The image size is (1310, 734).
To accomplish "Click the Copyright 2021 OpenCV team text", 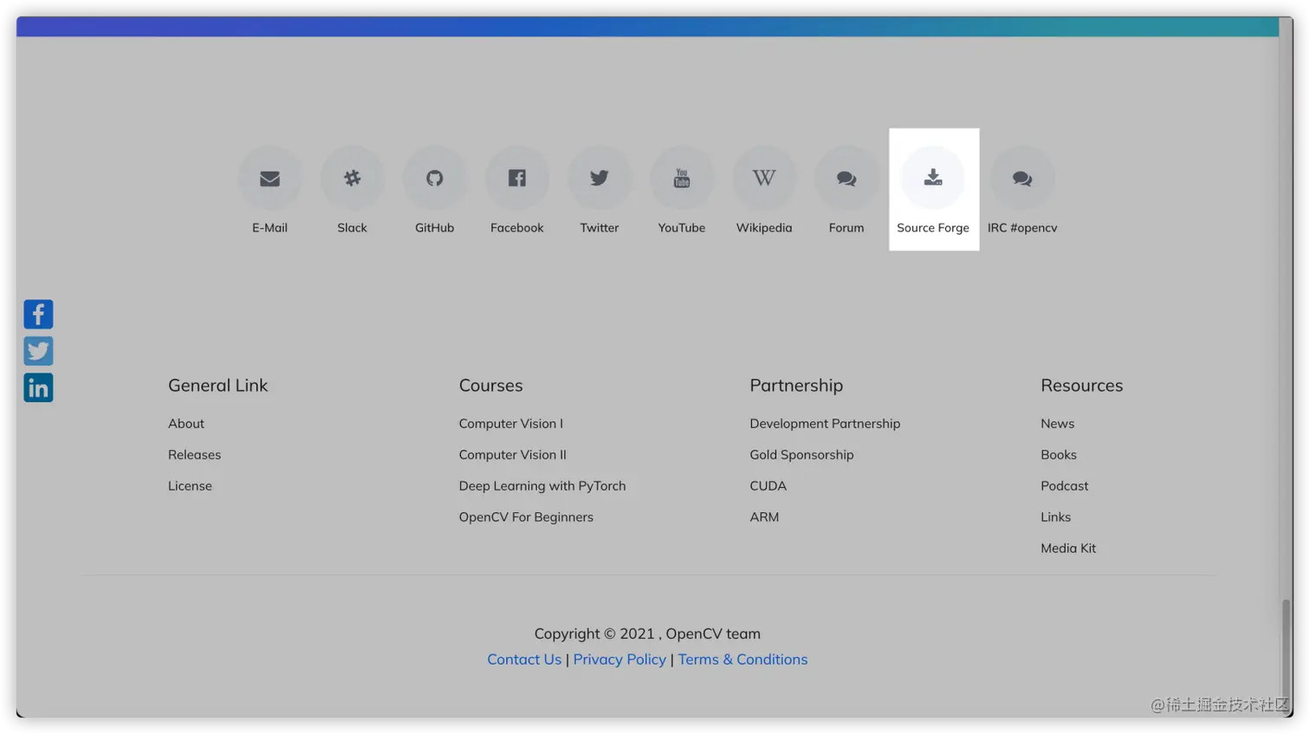I will point(647,634).
